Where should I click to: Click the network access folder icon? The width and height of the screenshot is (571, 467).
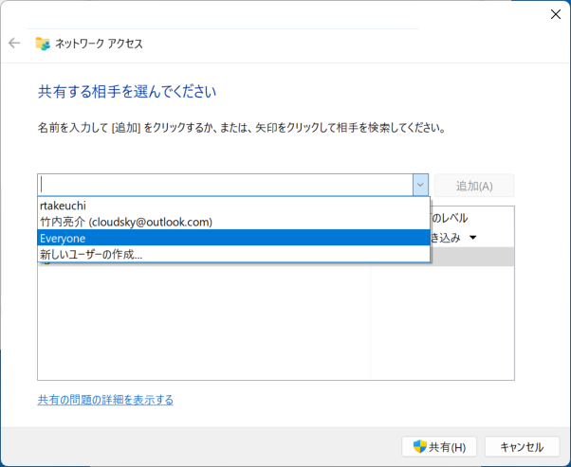(x=43, y=44)
